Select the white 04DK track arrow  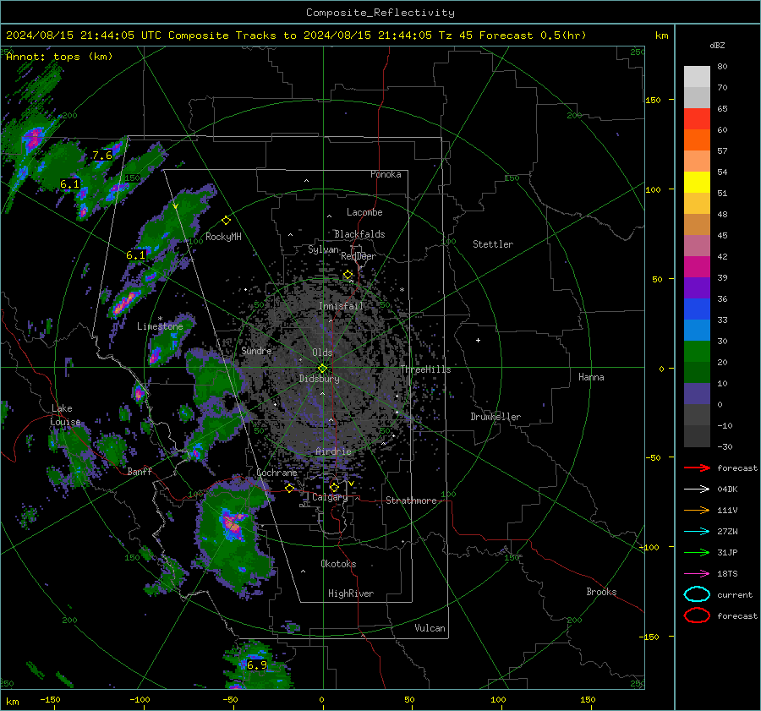pyautogui.click(x=697, y=489)
